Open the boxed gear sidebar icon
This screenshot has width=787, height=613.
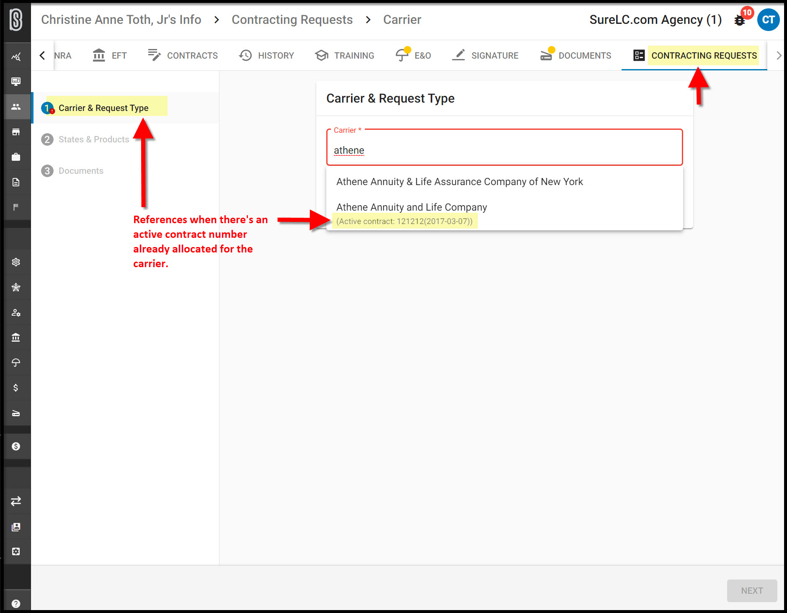[16, 551]
